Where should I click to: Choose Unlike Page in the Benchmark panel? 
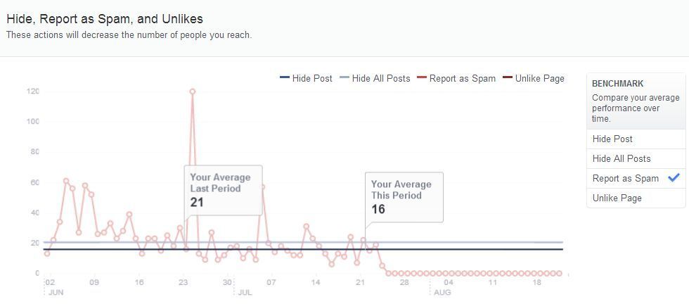pos(617,198)
